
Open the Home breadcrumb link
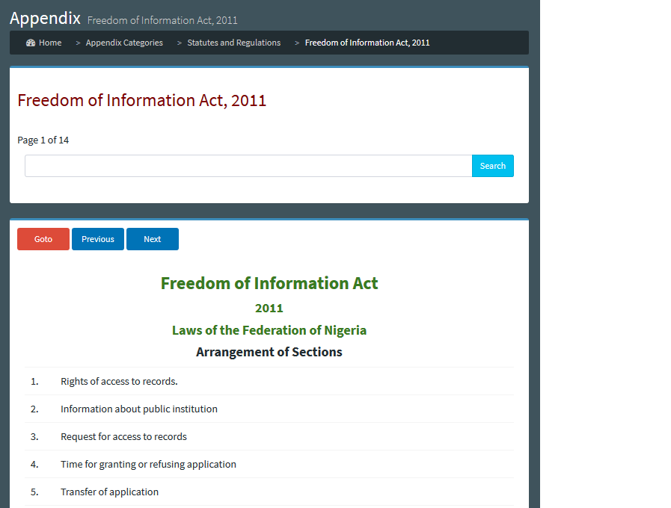[50, 43]
